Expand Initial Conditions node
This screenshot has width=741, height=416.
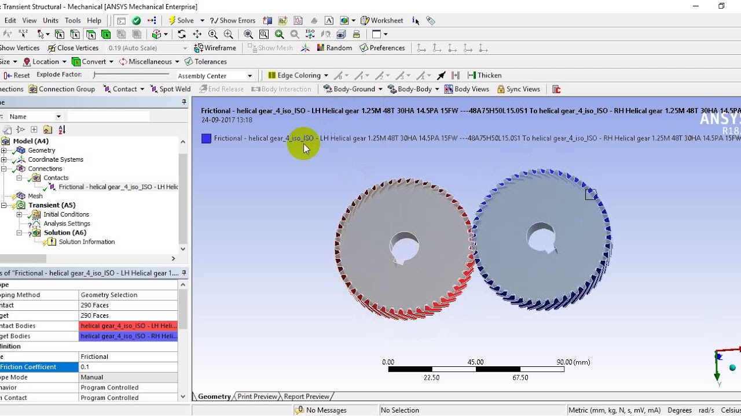click(x=19, y=214)
